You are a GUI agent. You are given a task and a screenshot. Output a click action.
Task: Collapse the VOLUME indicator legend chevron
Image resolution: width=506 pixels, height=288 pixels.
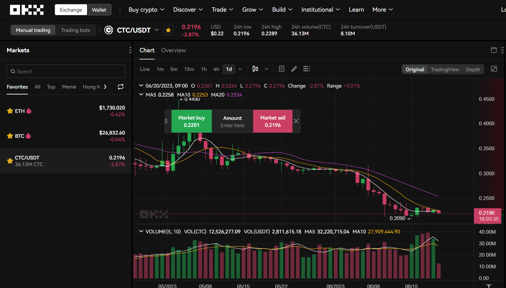(x=141, y=231)
